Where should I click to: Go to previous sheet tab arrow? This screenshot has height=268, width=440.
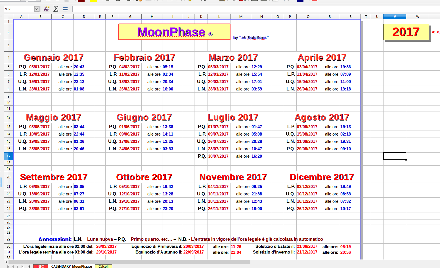13,267
